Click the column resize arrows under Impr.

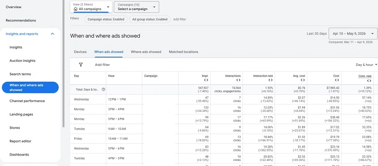click(x=206, y=80)
